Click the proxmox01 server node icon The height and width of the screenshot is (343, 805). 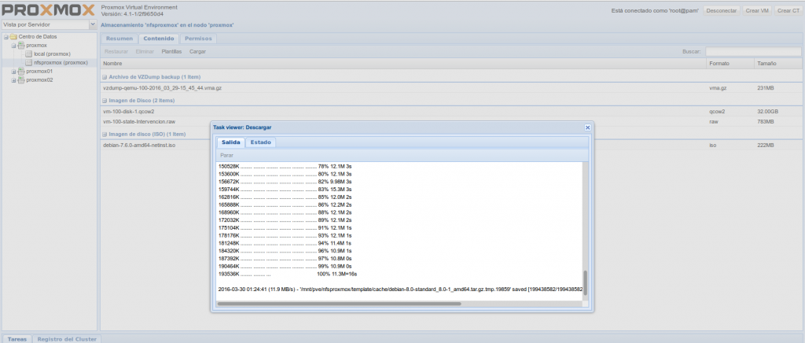click(21, 72)
